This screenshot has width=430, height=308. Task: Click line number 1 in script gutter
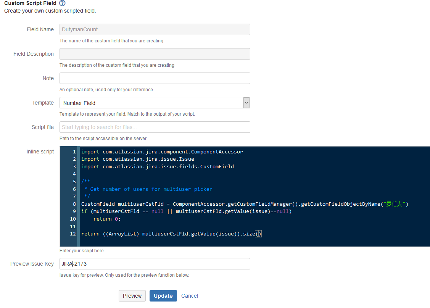click(74, 152)
